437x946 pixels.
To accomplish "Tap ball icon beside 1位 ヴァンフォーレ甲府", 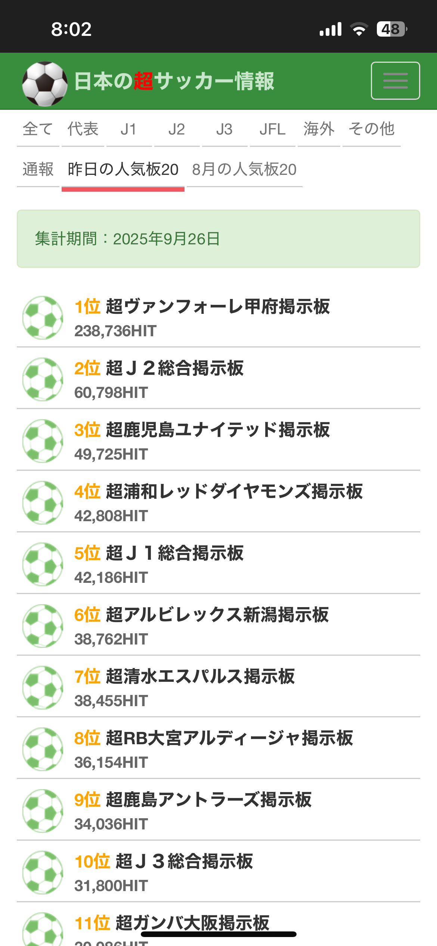I will (x=43, y=318).
